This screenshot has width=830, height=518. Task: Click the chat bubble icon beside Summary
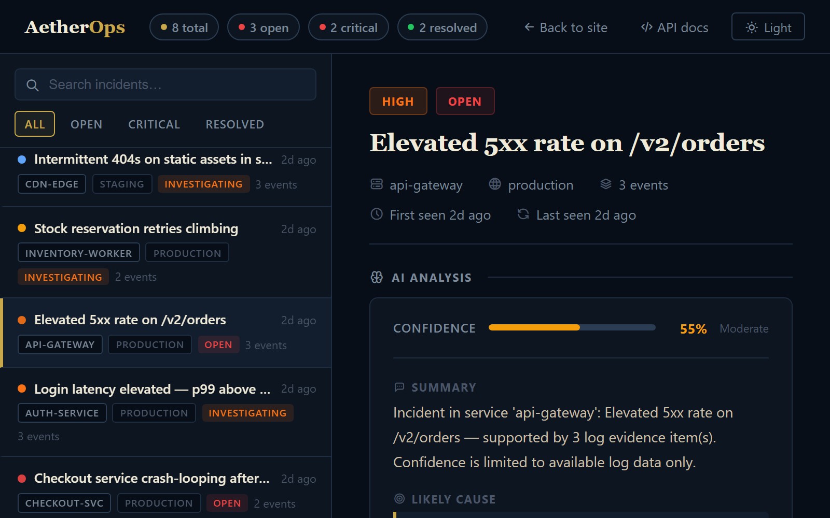399,387
